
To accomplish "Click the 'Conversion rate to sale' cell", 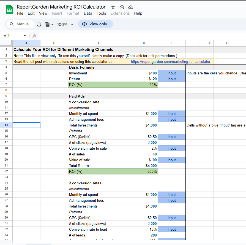I will pos(99,148).
